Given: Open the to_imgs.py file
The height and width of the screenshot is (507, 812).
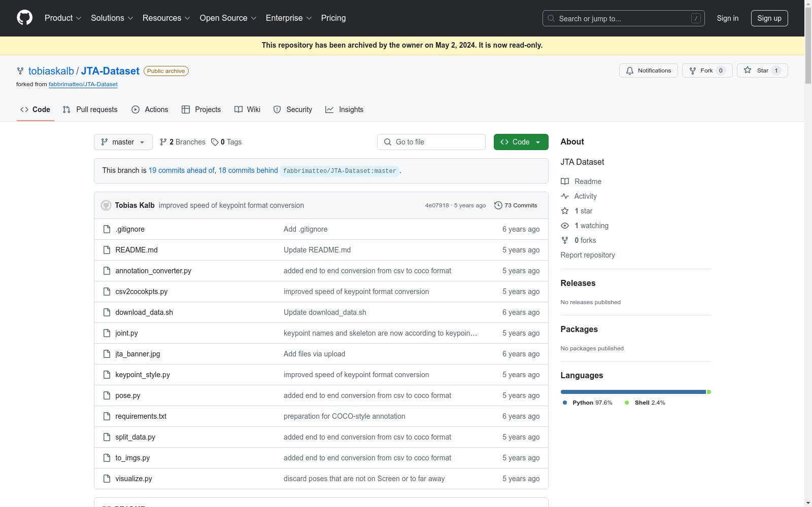Looking at the screenshot, I should [132, 458].
